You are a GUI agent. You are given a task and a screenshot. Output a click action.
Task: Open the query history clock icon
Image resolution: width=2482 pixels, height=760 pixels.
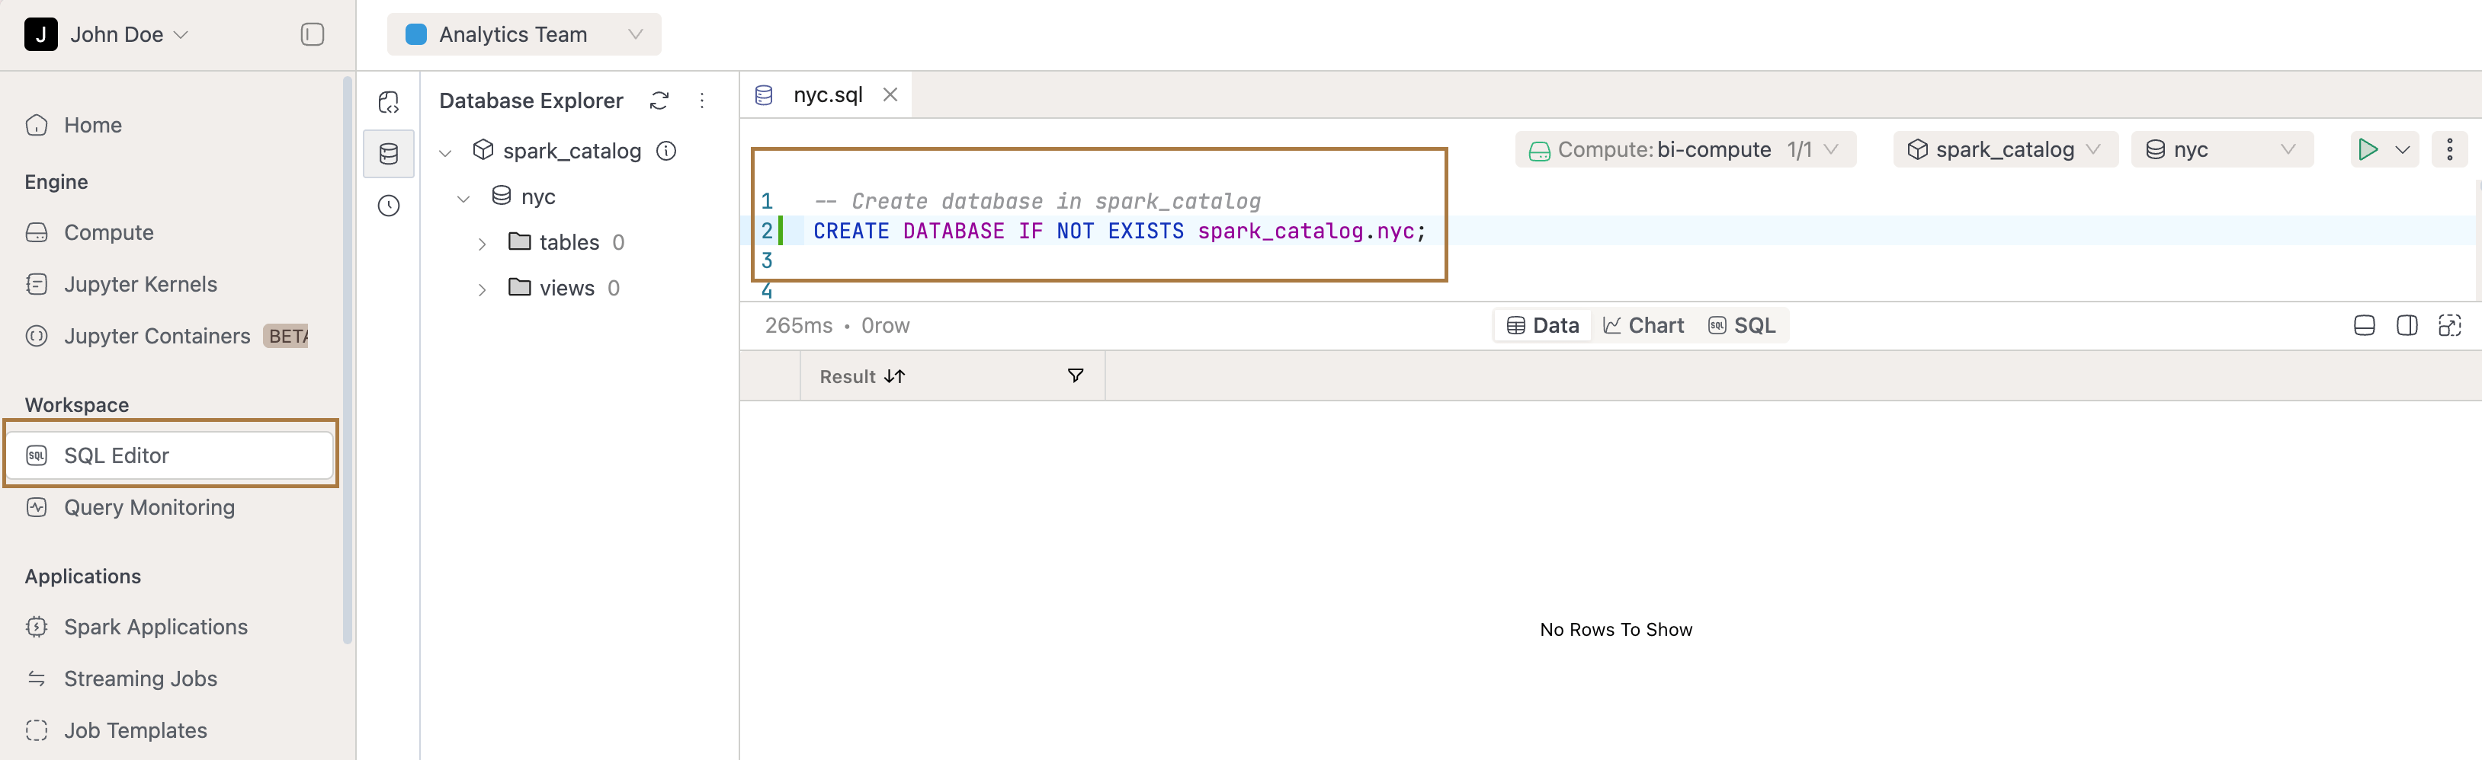click(x=388, y=205)
